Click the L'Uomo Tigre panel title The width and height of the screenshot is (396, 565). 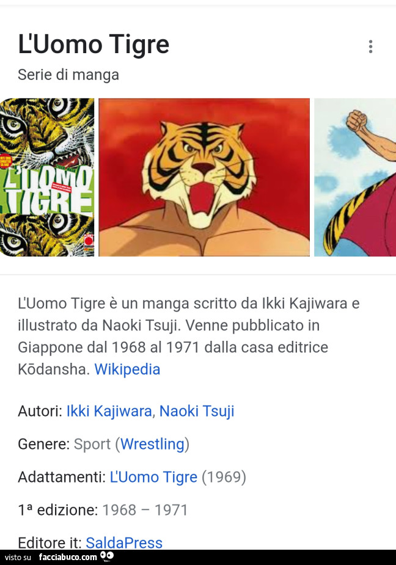(94, 45)
